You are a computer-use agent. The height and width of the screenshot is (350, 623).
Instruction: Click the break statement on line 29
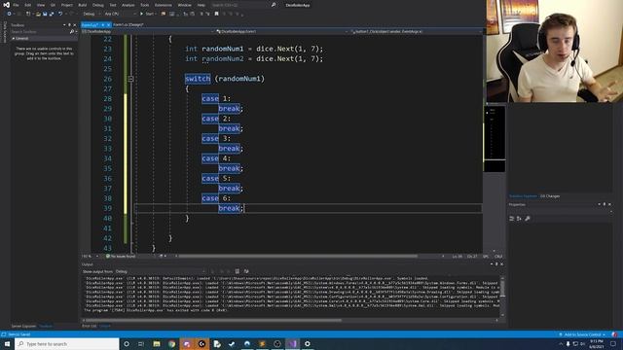229,108
